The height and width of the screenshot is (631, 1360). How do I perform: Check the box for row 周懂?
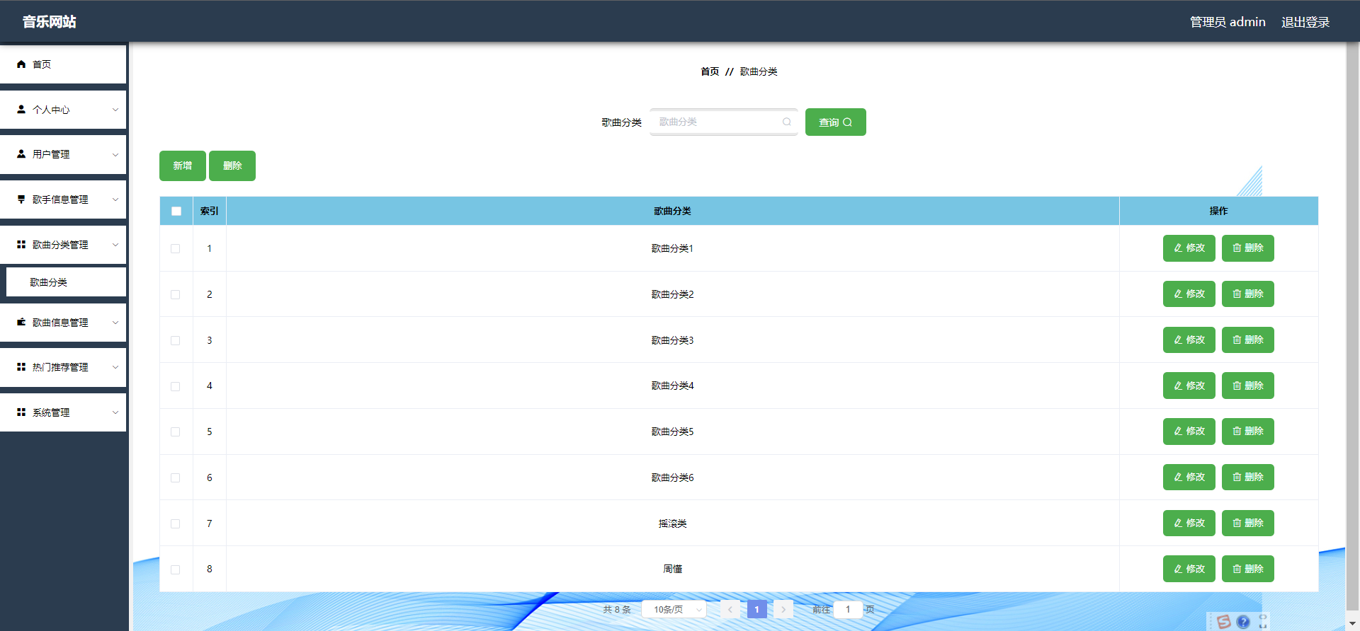[x=176, y=570]
